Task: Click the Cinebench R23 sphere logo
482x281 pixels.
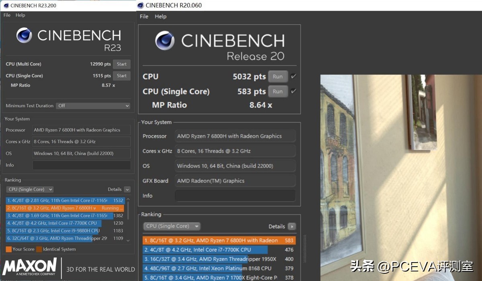Action: pyautogui.click(x=24, y=35)
